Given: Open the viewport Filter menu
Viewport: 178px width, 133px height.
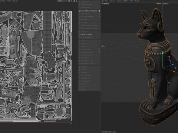Looking at the screenshot, I should coord(132,1).
